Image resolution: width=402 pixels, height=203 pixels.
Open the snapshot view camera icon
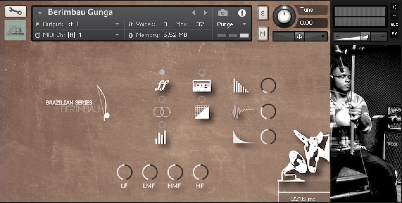click(x=223, y=13)
